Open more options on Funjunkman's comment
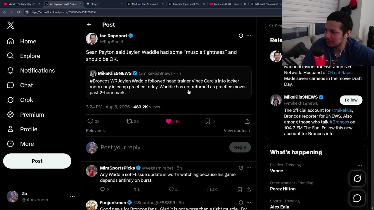The height and width of the screenshot is (210, 374). 249,202
